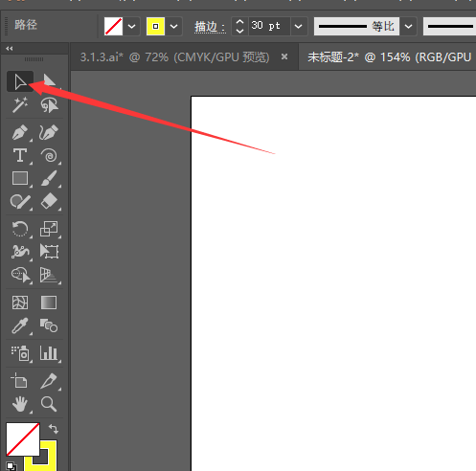Select the Pen tool

tap(20, 132)
